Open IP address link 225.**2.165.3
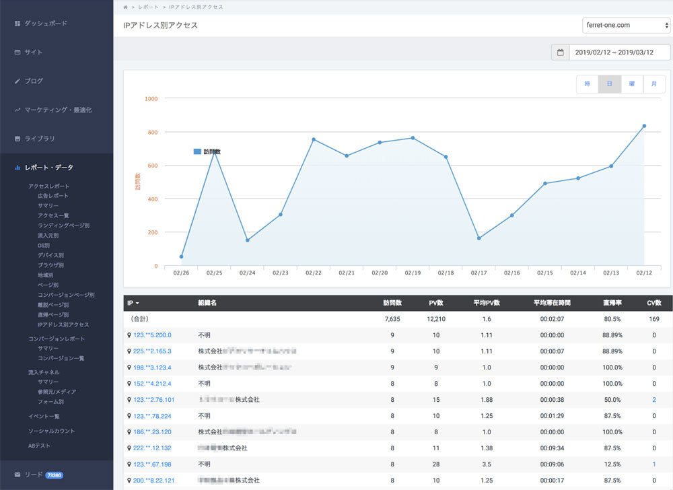Viewport: 673px width, 490px height. pos(152,351)
